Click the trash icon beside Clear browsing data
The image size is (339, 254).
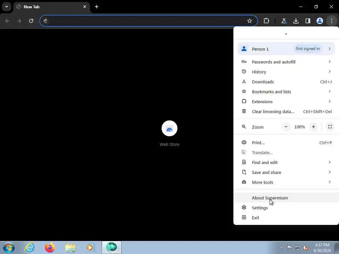tap(244, 111)
